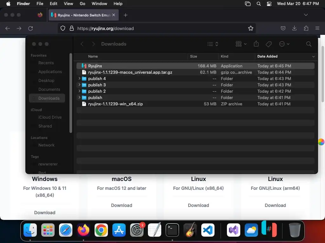Viewport: 325px width, 243px height.
Task: Open the Edit menu
Action: coord(53,4)
